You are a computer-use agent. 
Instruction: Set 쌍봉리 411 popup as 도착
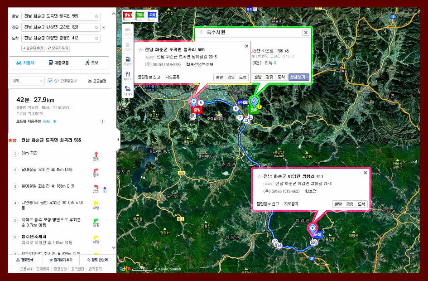coord(361,204)
